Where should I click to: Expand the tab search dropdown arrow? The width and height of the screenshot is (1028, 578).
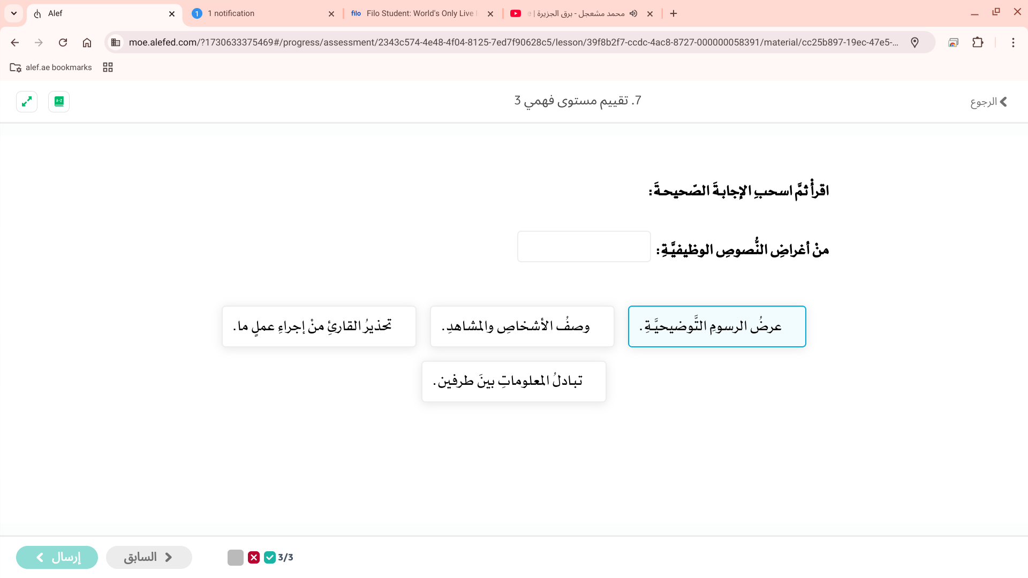[14, 13]
